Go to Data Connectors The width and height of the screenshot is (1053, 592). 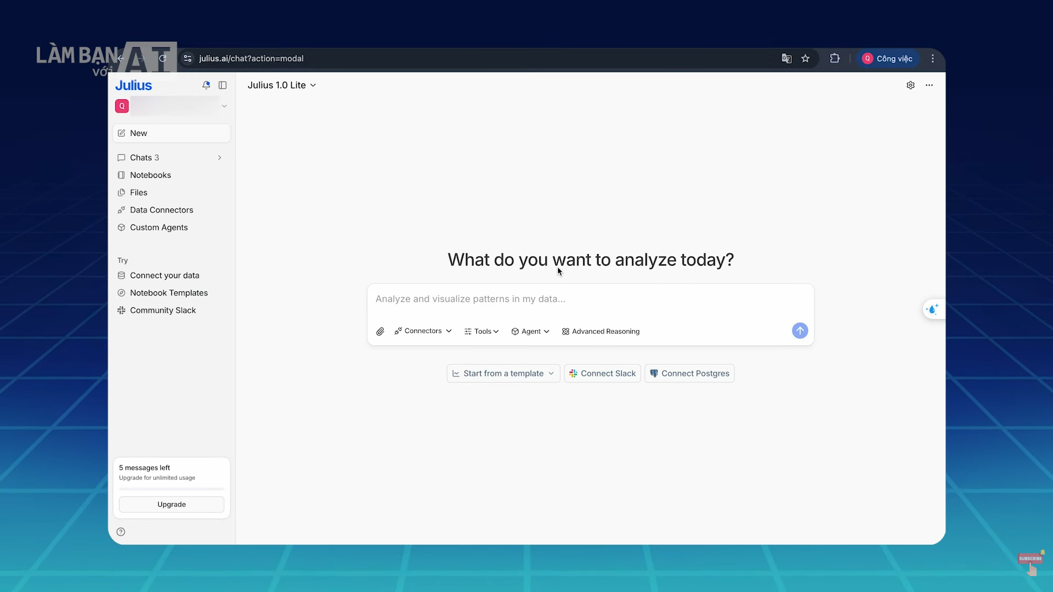click(x=161, y=210)
